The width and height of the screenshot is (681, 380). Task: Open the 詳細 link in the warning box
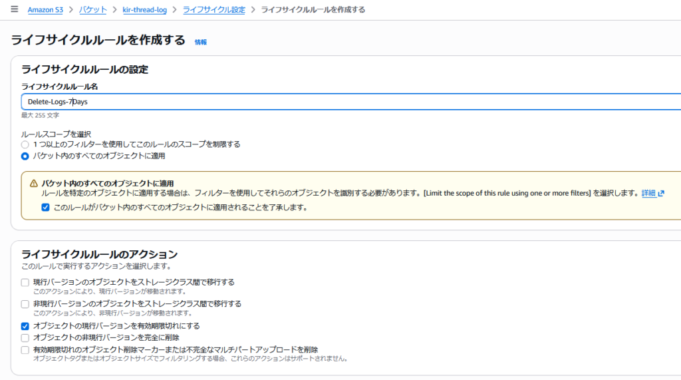click(x=648, y=193)
